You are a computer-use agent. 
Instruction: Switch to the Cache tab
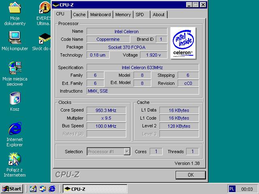[79, 15]
